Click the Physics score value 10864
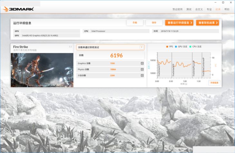Viewport: 235px width, 153px height. (x=113, y=69)
